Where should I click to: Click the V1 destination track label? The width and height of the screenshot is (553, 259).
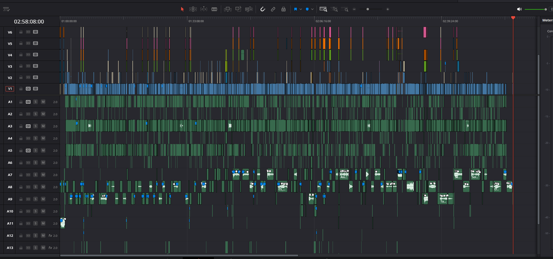click(x=10, y=88)
